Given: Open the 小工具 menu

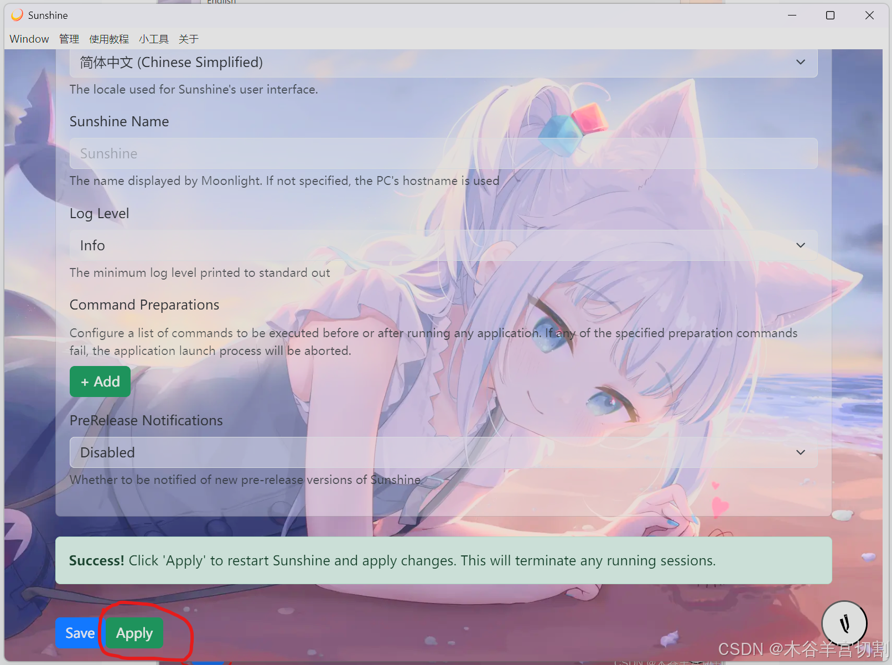Looking at the screenshot, I should [x=154, y=39].
